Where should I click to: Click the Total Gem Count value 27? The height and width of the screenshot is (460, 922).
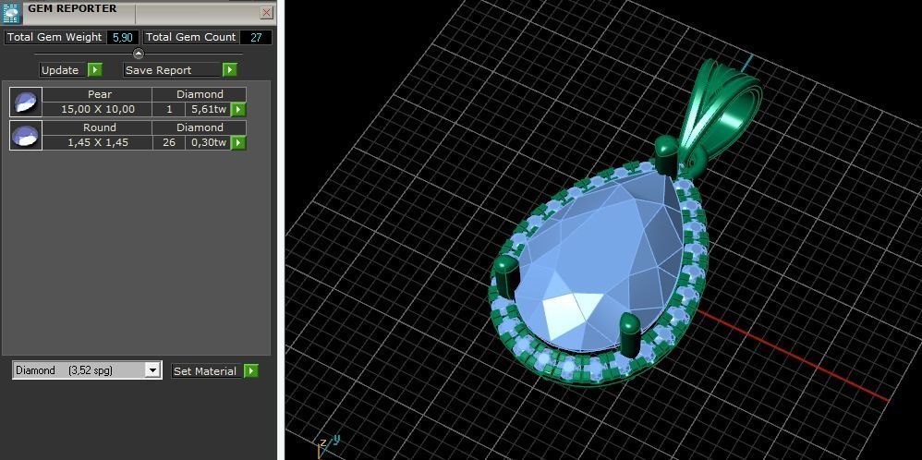coord(257,37)
